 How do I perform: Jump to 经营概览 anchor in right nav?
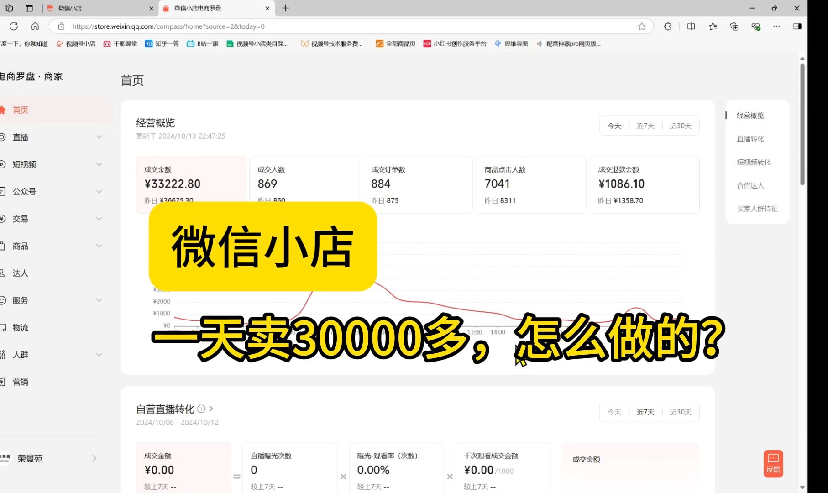(x=750, y=115)
